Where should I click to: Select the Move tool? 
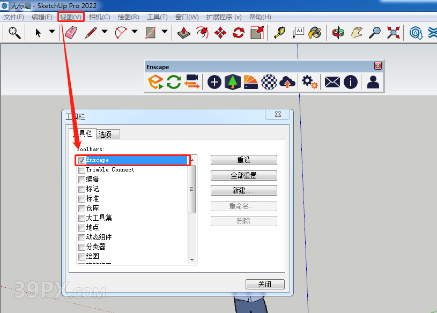(x=219, y=32)
